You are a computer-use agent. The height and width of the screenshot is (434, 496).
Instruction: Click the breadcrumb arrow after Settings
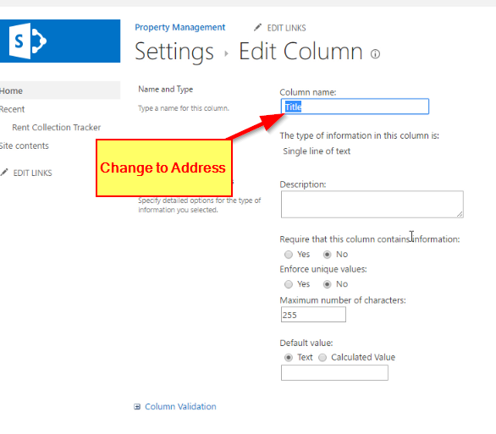226,54
